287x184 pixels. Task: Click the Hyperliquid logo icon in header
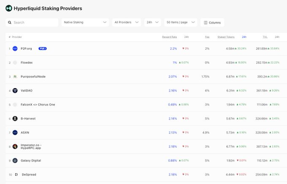(9, 8)
